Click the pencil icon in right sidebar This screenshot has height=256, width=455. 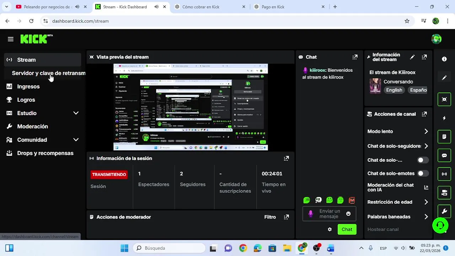coord(444,78)
